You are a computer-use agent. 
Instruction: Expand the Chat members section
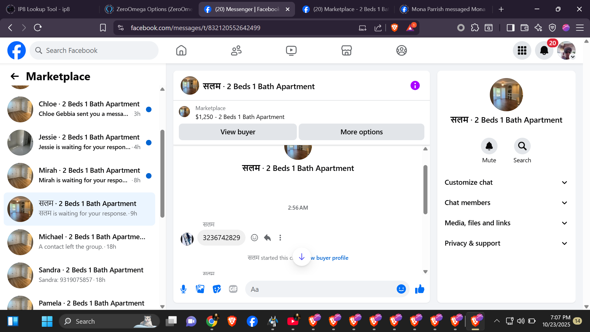click(506, 203)
